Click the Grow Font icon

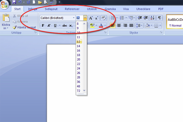(x=91, y=18)
